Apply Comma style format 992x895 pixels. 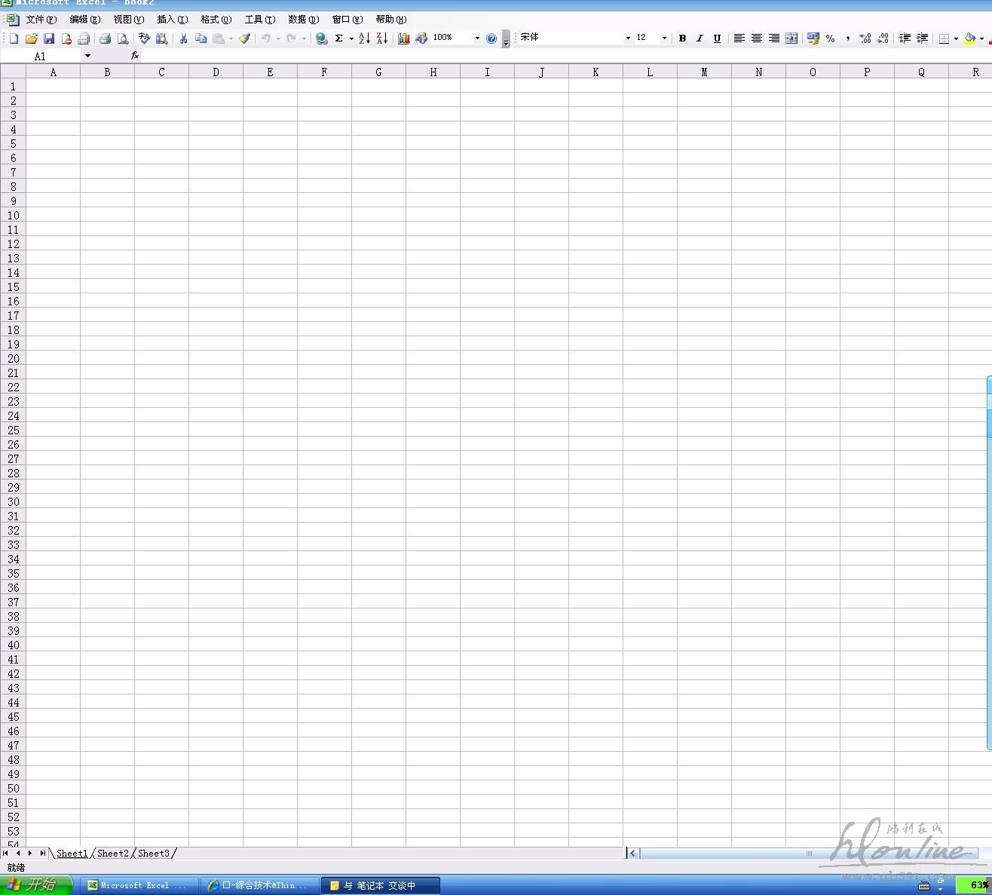tap(847, 38)
